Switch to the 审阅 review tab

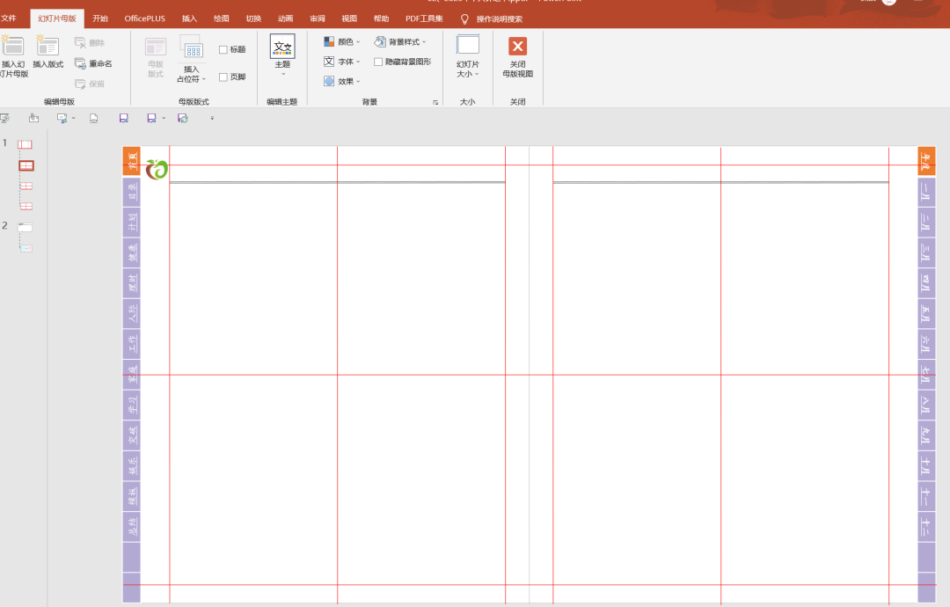click(318, 18)
